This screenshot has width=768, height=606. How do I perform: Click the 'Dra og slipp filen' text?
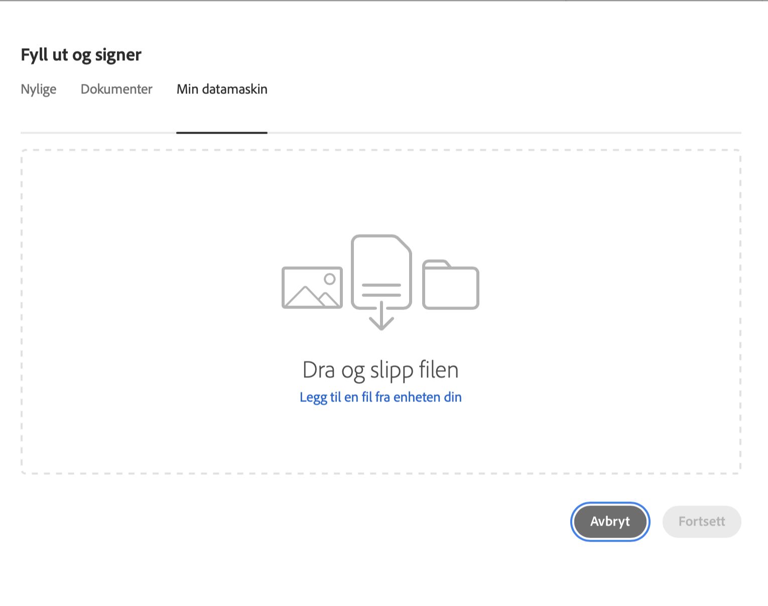(380, 370)
